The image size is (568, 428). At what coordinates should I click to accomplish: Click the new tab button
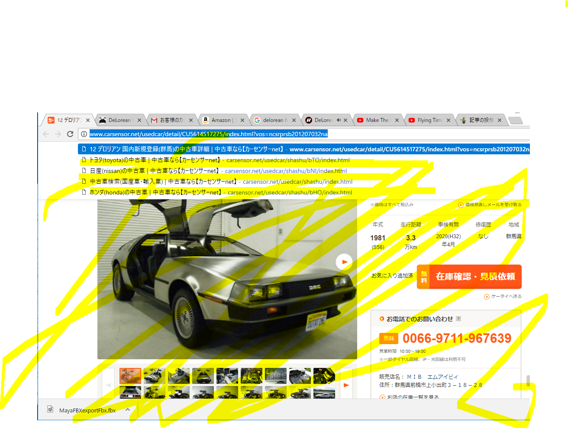point(515,121)
